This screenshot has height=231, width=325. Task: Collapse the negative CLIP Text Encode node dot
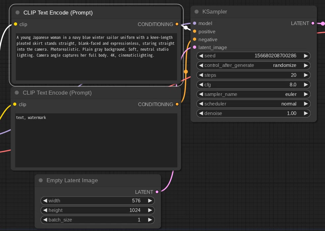point(17,93)
